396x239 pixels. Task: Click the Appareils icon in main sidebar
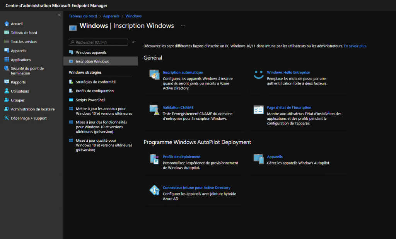[x=7, y=51]
